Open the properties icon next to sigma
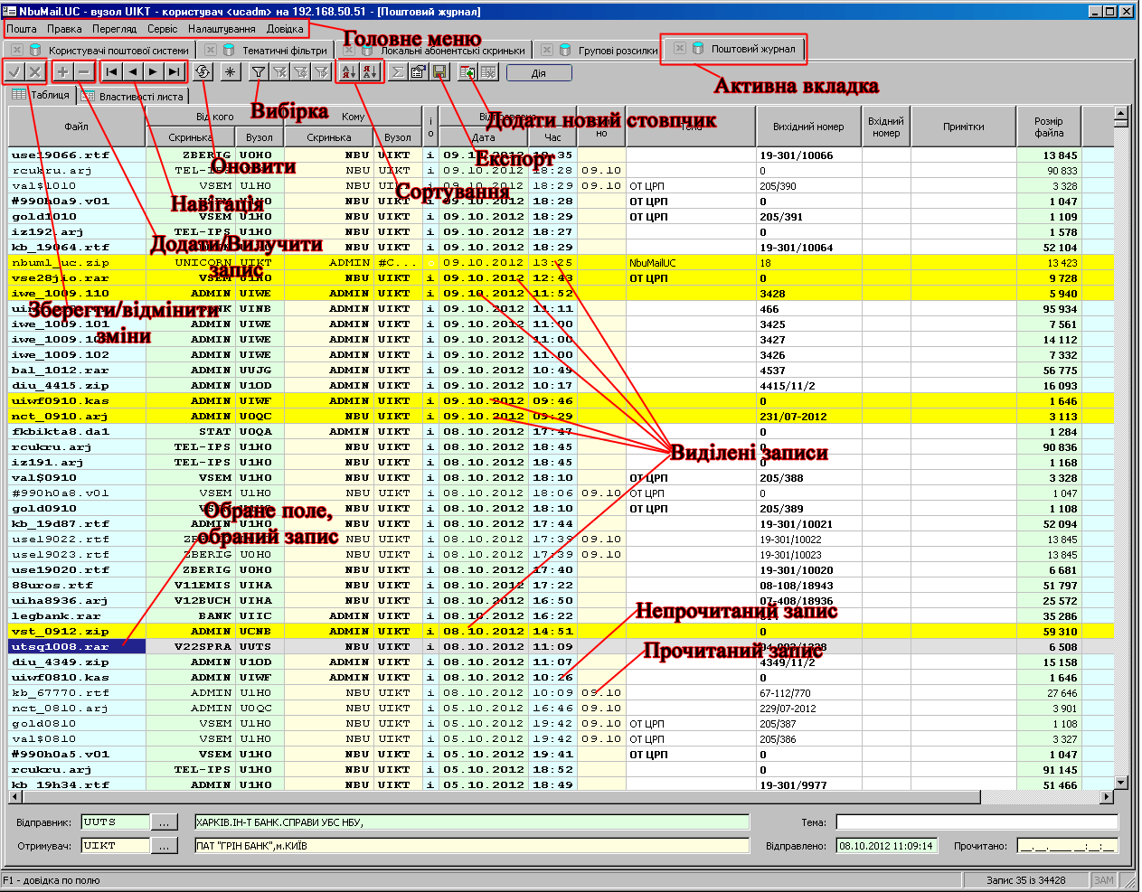 (x=419, y=71)
